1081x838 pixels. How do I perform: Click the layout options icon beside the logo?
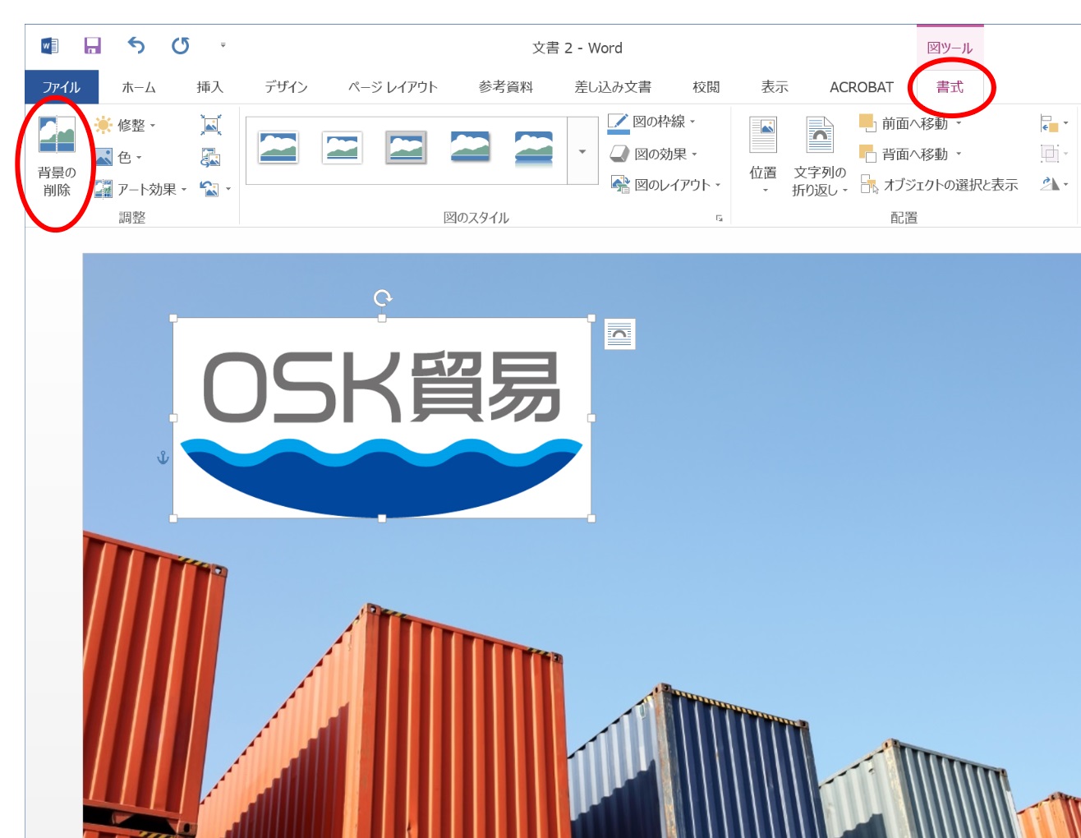tap(619, 334)
